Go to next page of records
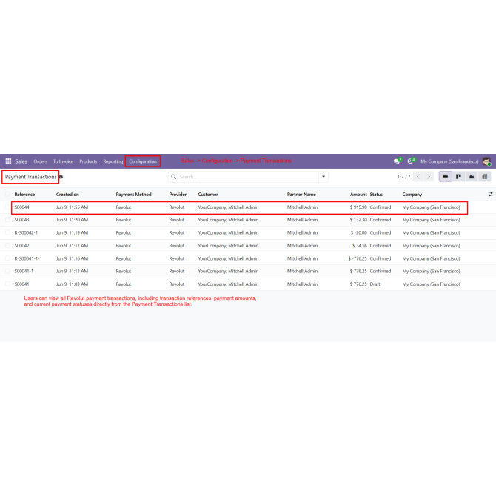The width and height of the screenshot is (496, 496). point(429,177)
